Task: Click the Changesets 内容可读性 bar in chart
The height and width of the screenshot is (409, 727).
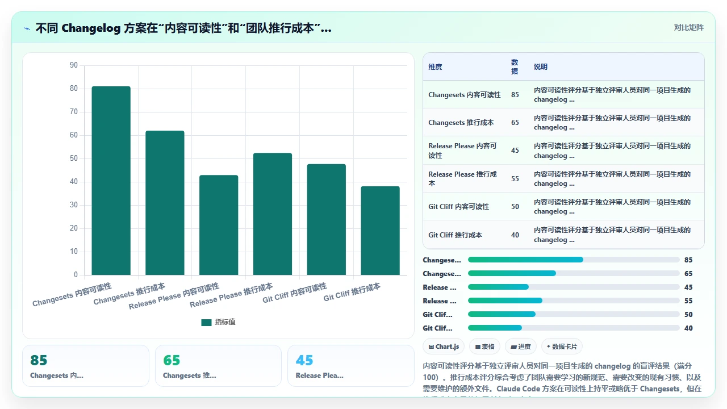Action: click(x=111, y=181)
